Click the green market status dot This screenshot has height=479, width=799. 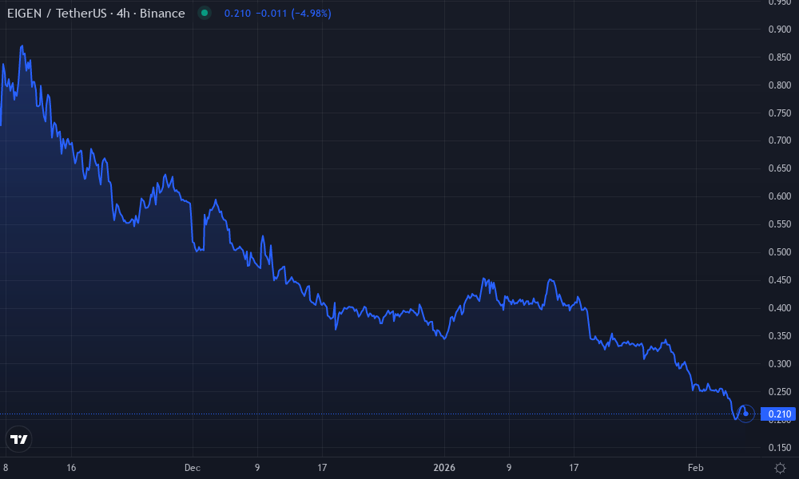click(205, 14)
